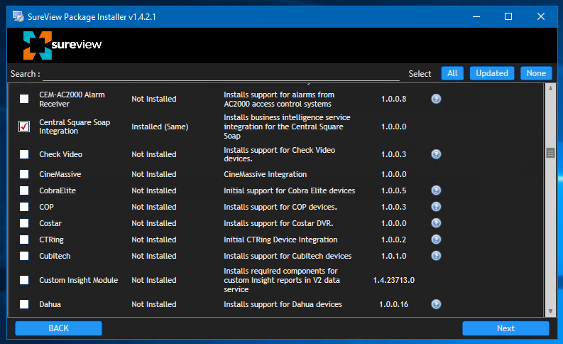Click the Custom Insight Module name
563x344 pixels.
79,280
